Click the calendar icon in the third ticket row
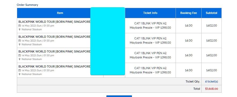Screen dimensions: 237x97 [20, 55]
